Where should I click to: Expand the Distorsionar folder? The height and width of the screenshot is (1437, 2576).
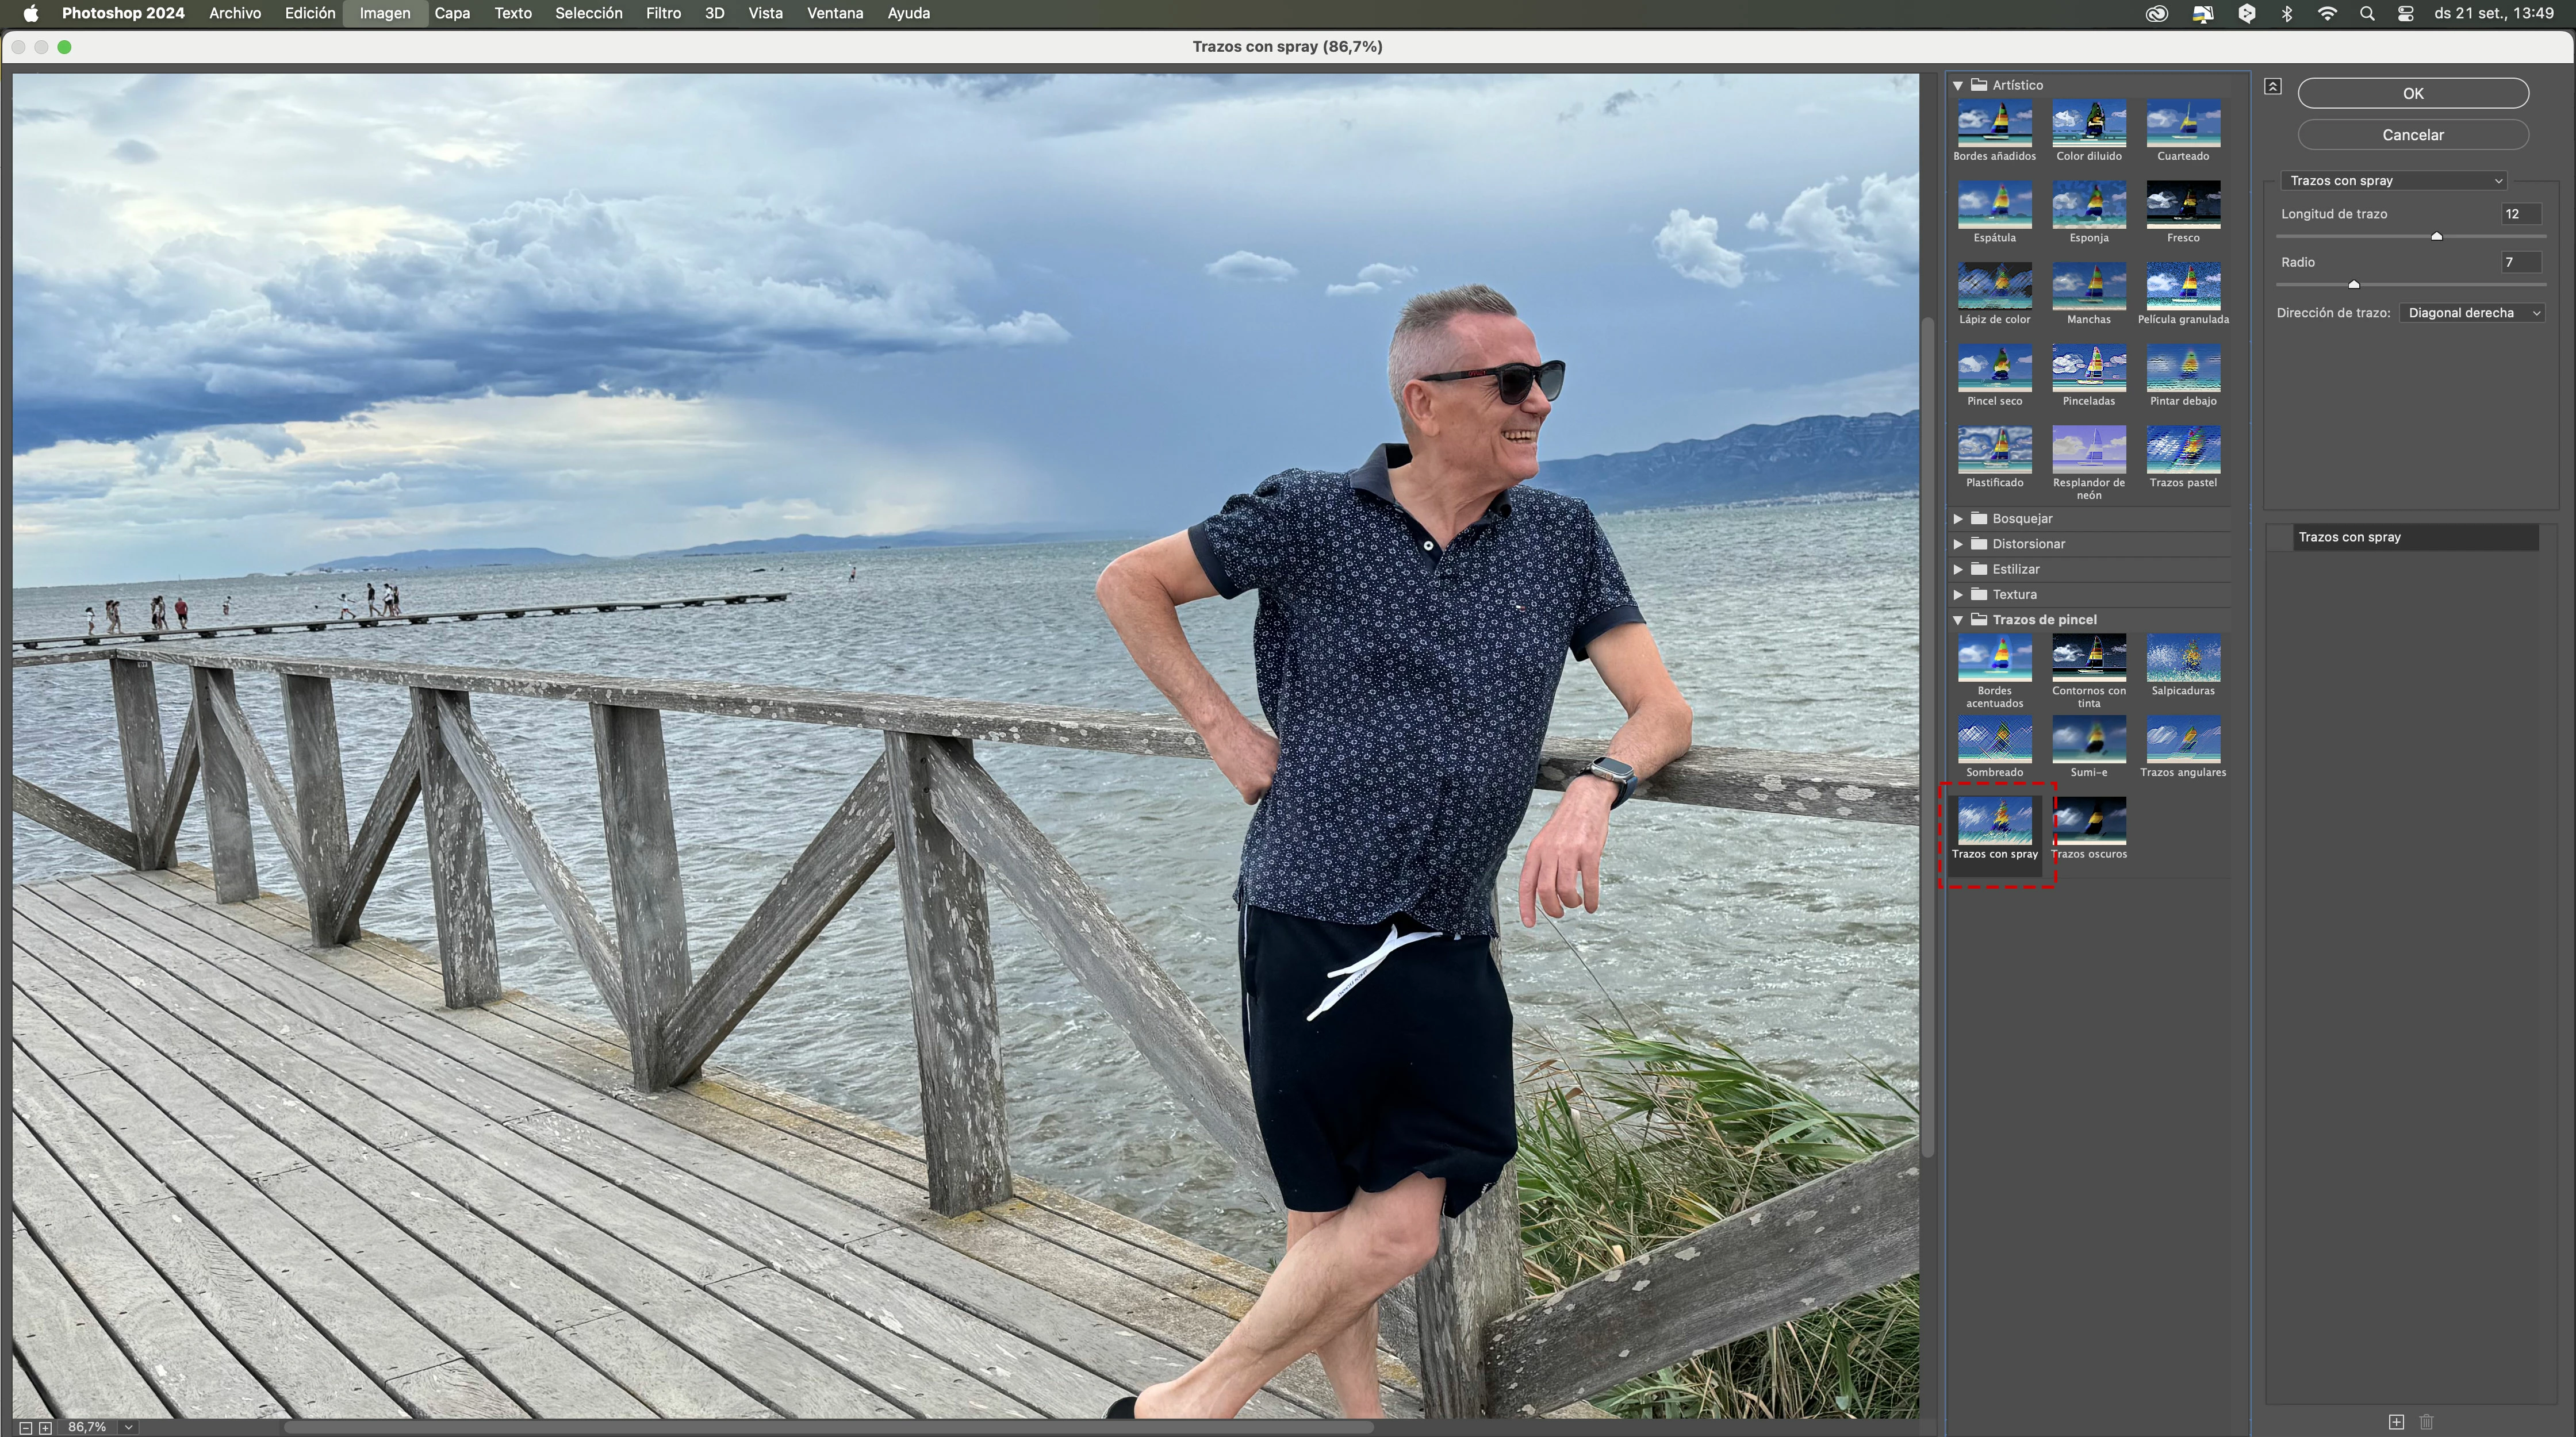(1958, 544)
